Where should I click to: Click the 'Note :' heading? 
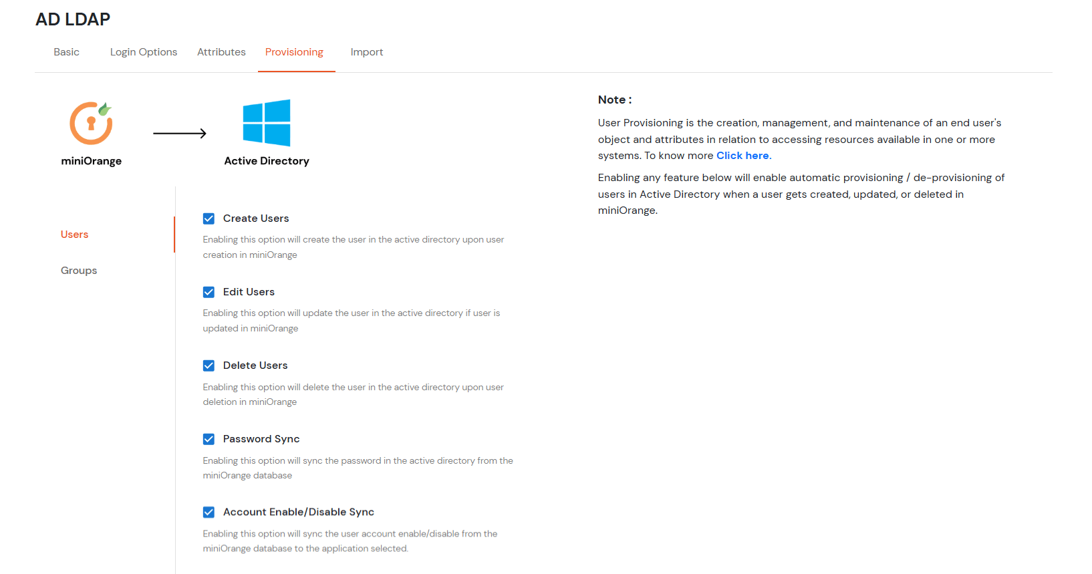tap(615, 100)
